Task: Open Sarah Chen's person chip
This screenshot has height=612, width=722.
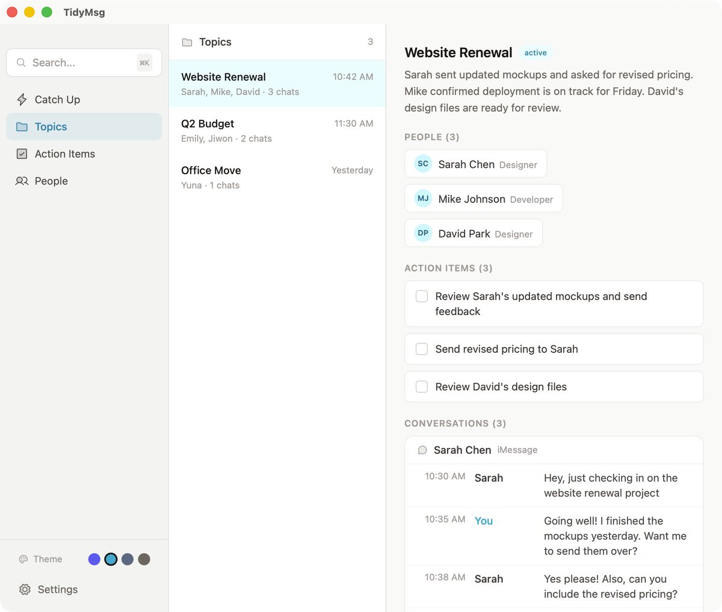Action: (x=476, y=164)
